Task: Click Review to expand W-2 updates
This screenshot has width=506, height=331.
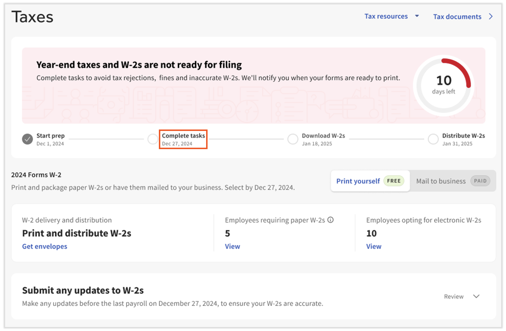Action: click(454, 296)
